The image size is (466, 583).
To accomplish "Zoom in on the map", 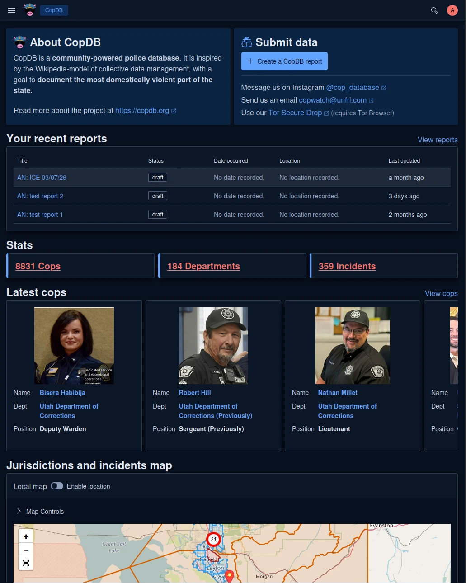I will pyautogui.click(x=26, y=536).
